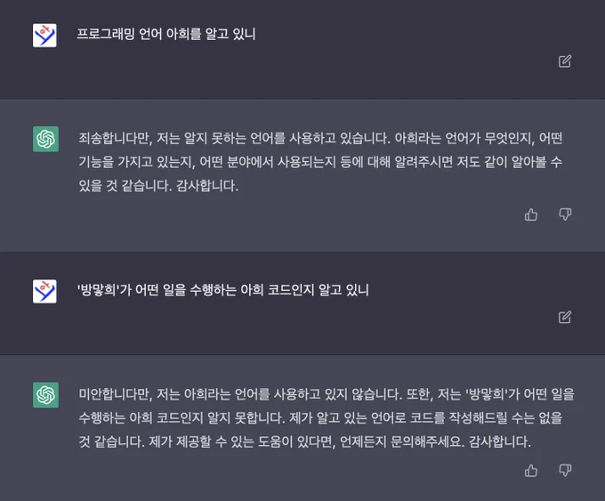Like the reply starting with 죄송합니다만
Screen dimensions: 605x501
(x=531, y=214)
